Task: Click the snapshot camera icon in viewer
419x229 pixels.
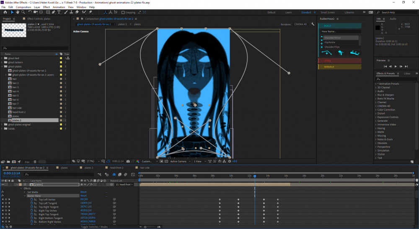Action: click(128, 161)
